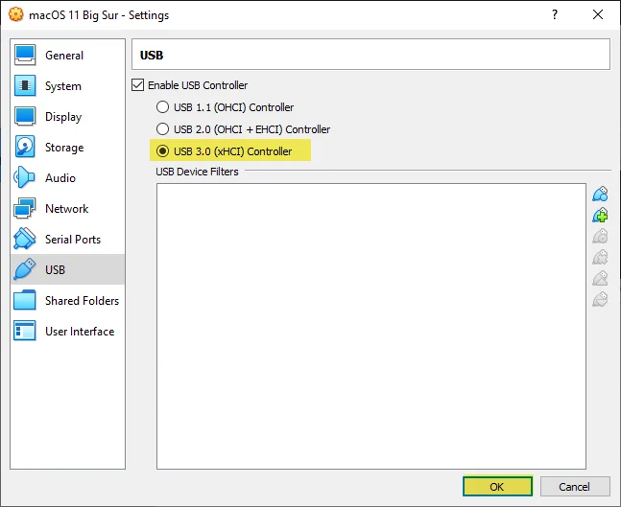Click the Audio speaker icon
Screen dimensions: 621x507
[x=24, y=177]
